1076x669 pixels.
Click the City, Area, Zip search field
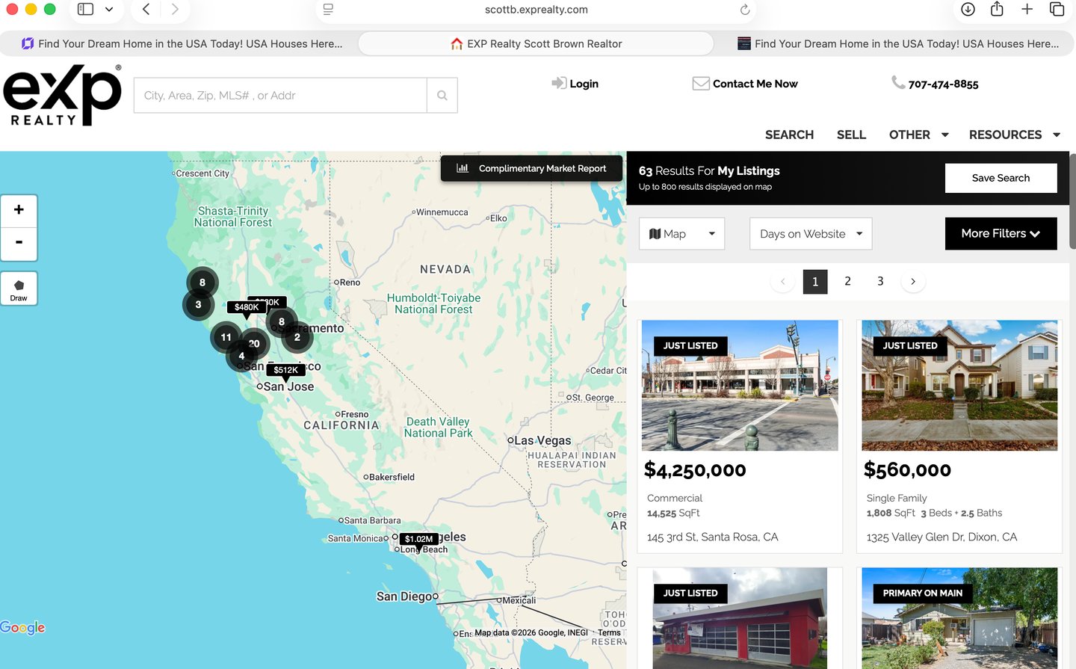(x=280, y=96)
